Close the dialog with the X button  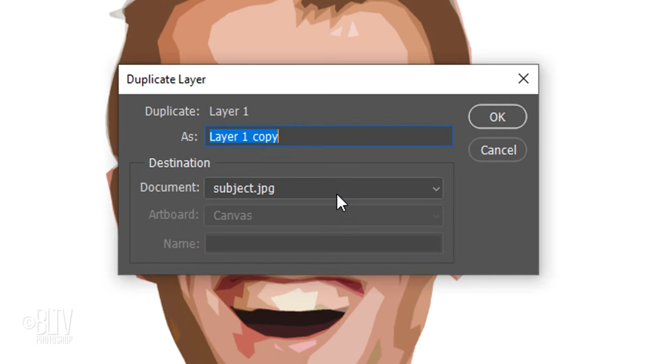[523, 79]
